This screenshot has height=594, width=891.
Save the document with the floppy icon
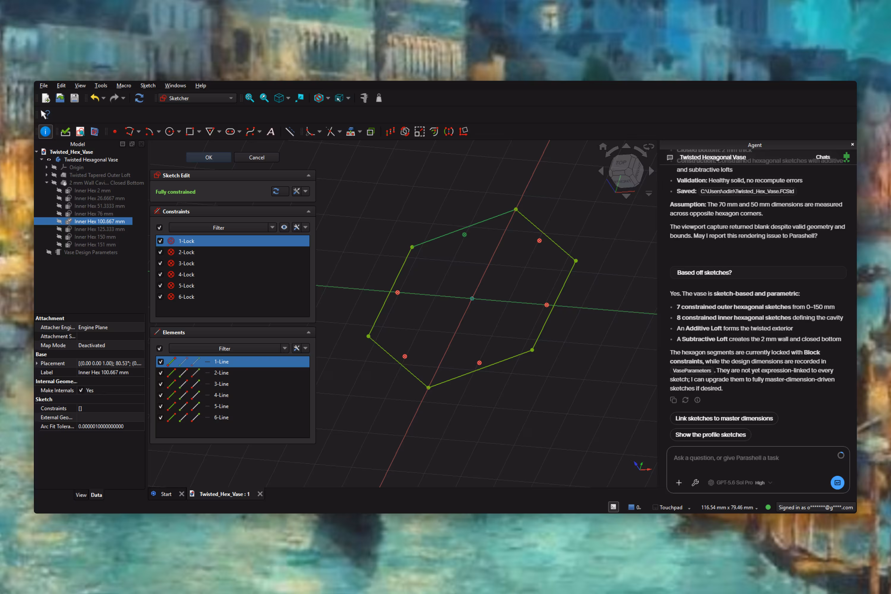74,98
